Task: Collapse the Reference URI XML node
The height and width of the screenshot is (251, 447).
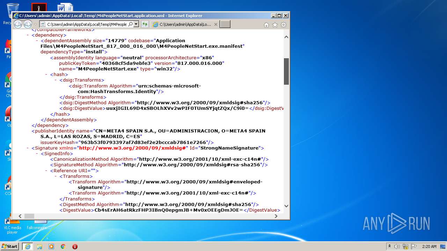Action: (46, 170)
